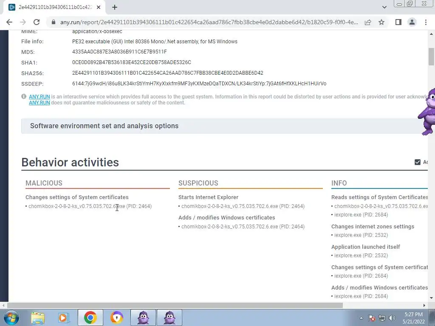Image resolution: width=435 pixels, height=326 pixels.
Task: Open the tab search chevron
Action: (x=384, y=7)
